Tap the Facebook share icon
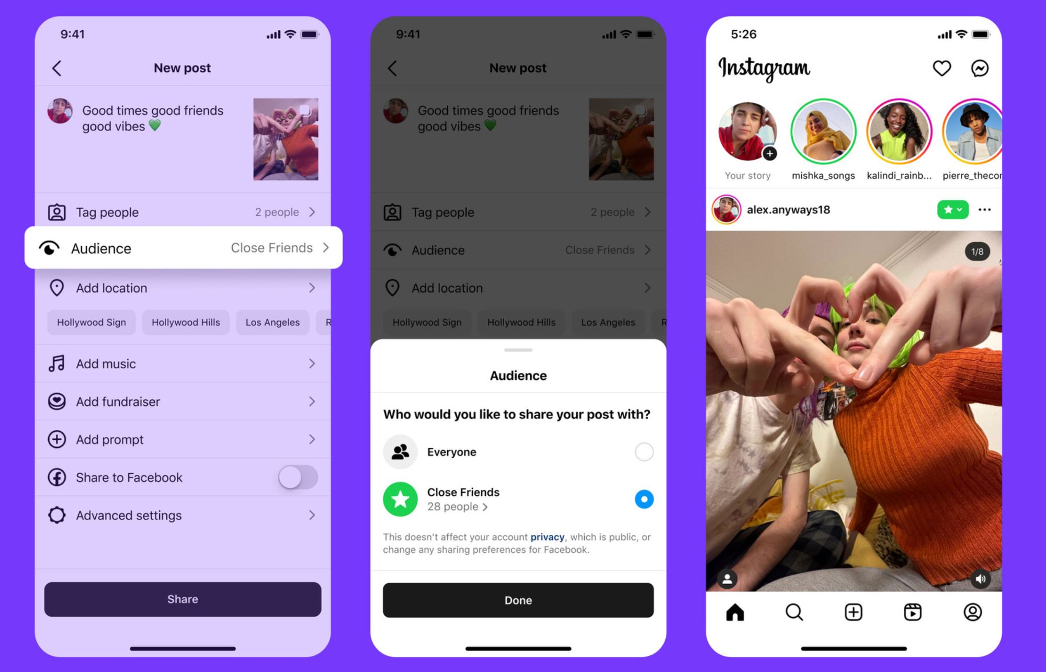Viewport: 1046px width, 672px height. pos(60,476)
